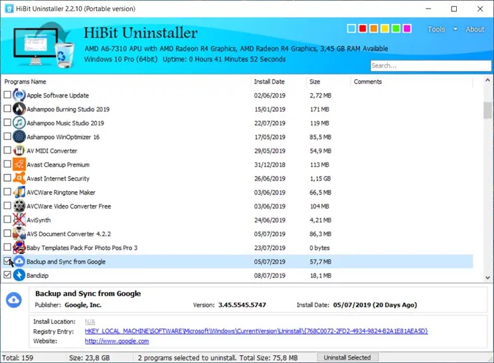Image resolution: width=494 pixels, height=363 pixels.
Task: Tick the Ashampoo WinOptimizer 16 checkbox
Action: pos(7,136)
